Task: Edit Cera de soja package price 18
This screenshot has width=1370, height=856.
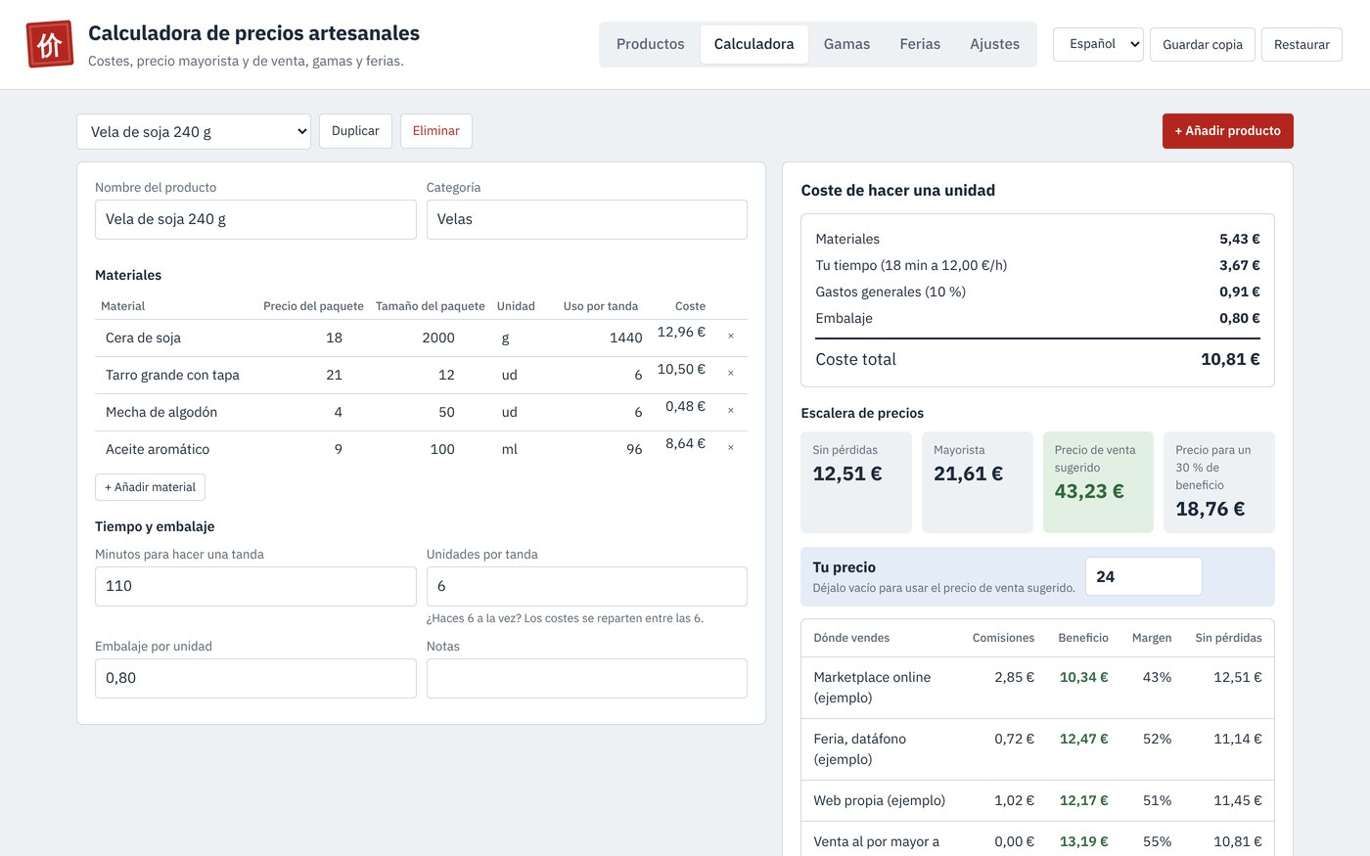Action: [313, 338]
